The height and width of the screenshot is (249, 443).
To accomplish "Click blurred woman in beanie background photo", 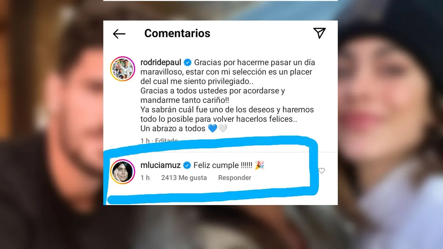I will coord(391,111).
